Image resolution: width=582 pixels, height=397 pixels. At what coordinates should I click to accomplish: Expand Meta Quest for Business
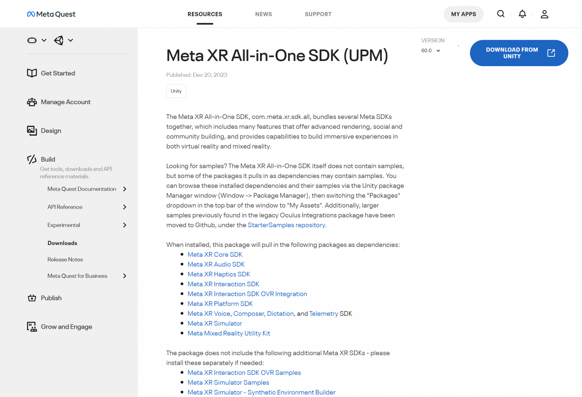coord(77,276)
